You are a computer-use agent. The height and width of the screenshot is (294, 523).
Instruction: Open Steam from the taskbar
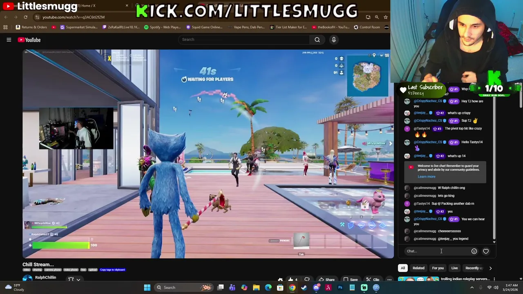[304, 287]
